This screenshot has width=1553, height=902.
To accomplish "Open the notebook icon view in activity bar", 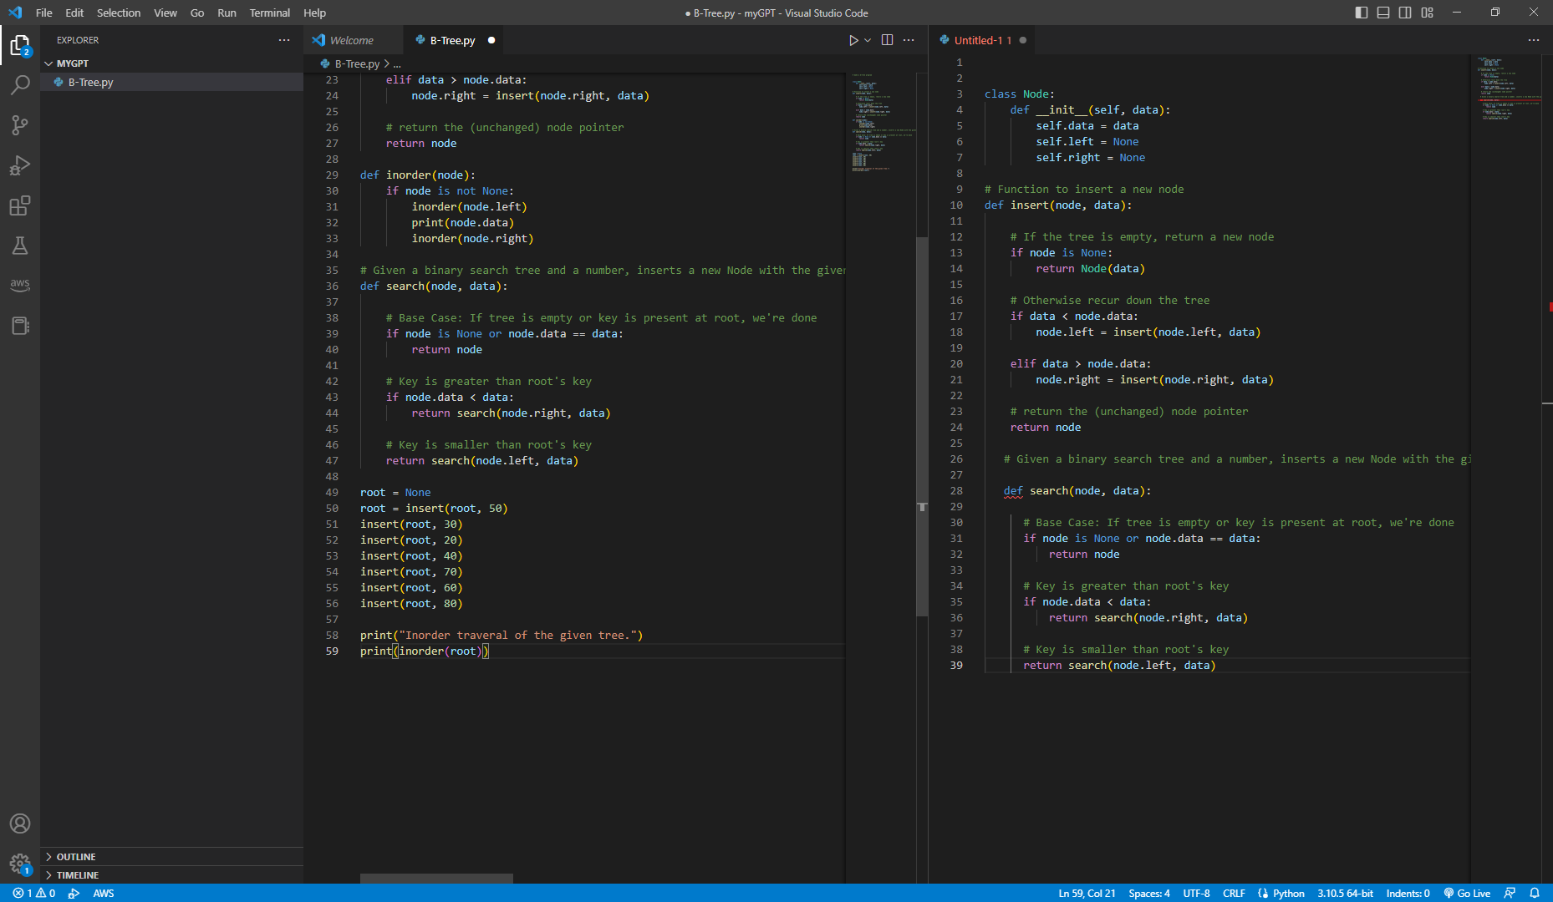I will click(20, 326).
